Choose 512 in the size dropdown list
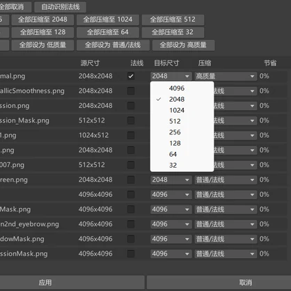 (182, 121)
